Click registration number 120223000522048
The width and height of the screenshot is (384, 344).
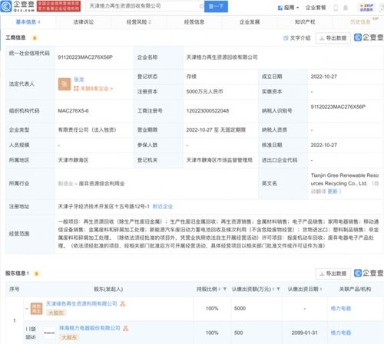[207, 110]
